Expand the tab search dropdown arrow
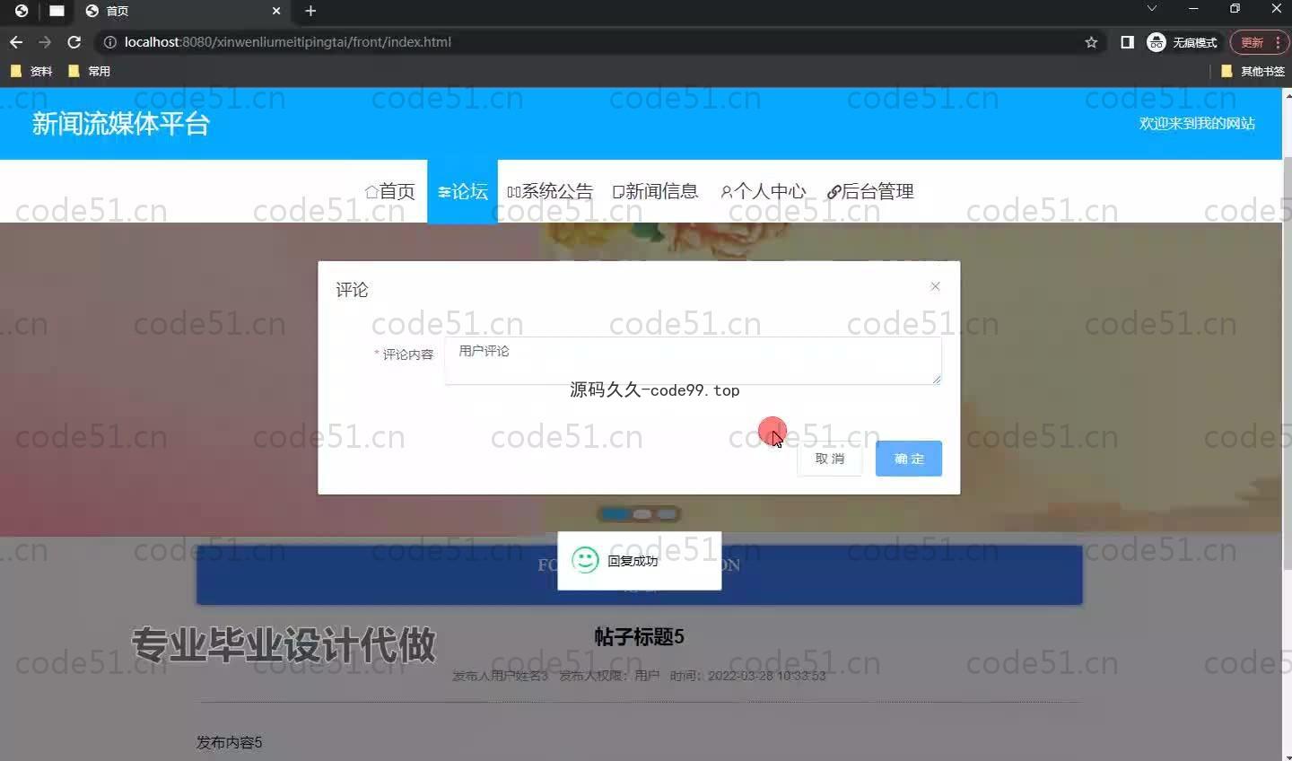This screenshot has width=1292, height=761. pos(1152,9)
